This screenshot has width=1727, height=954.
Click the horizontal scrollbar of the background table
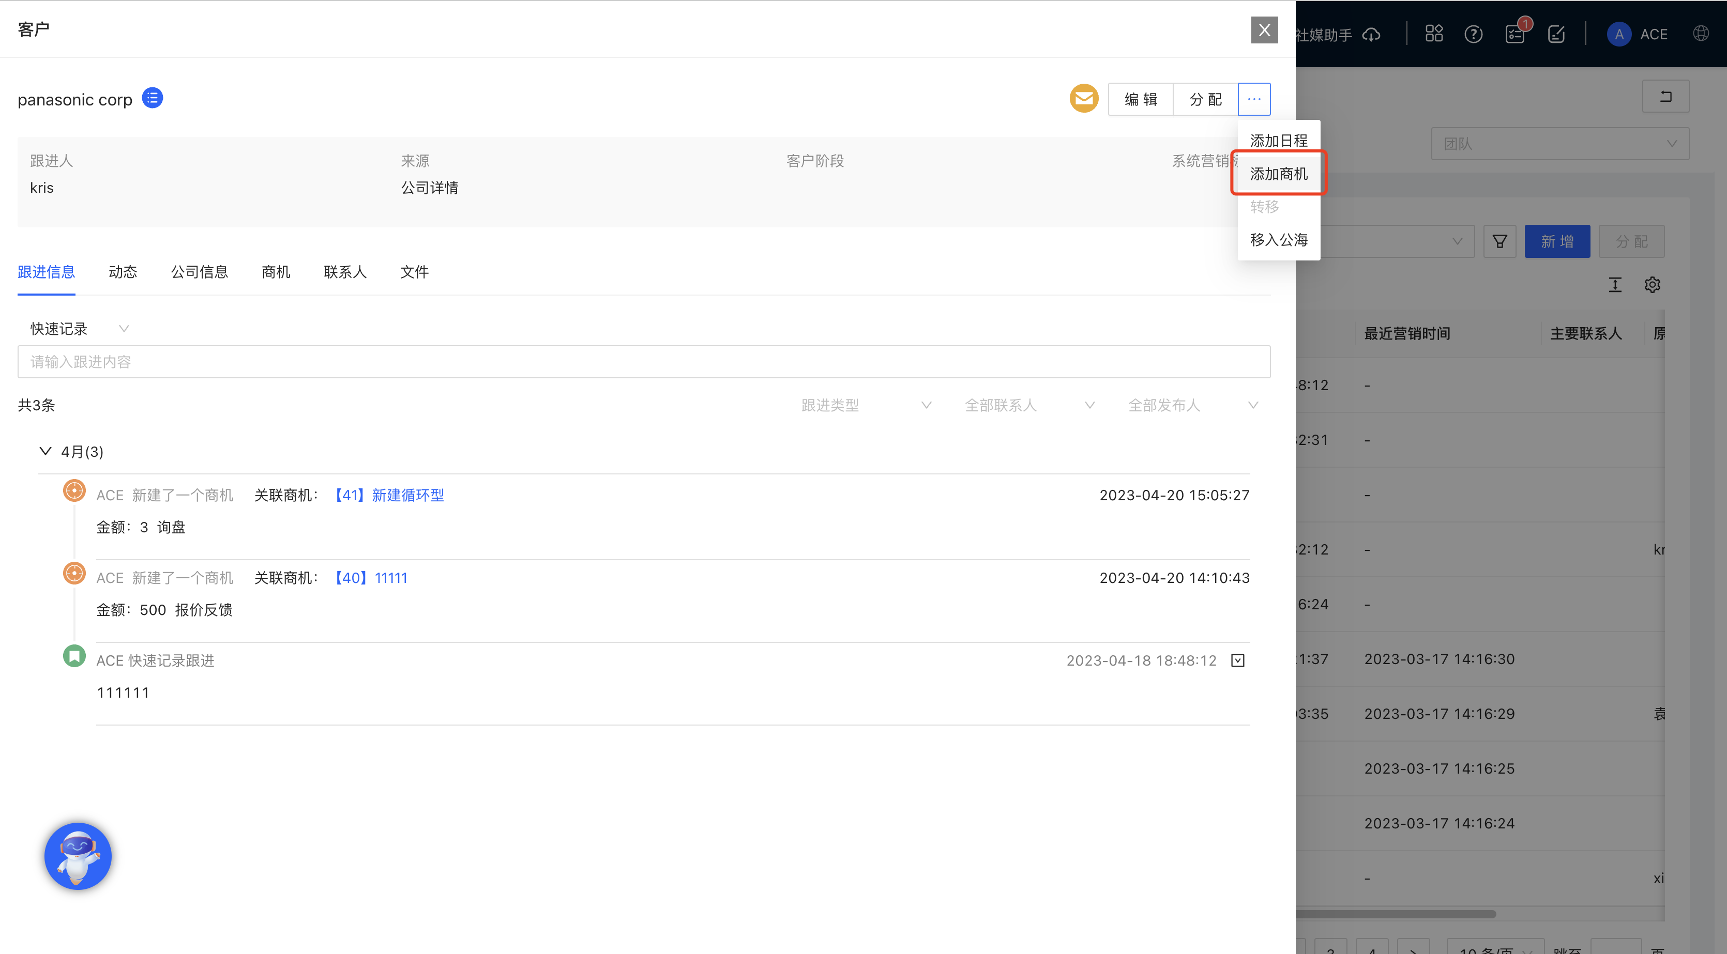pos(1395,914)
